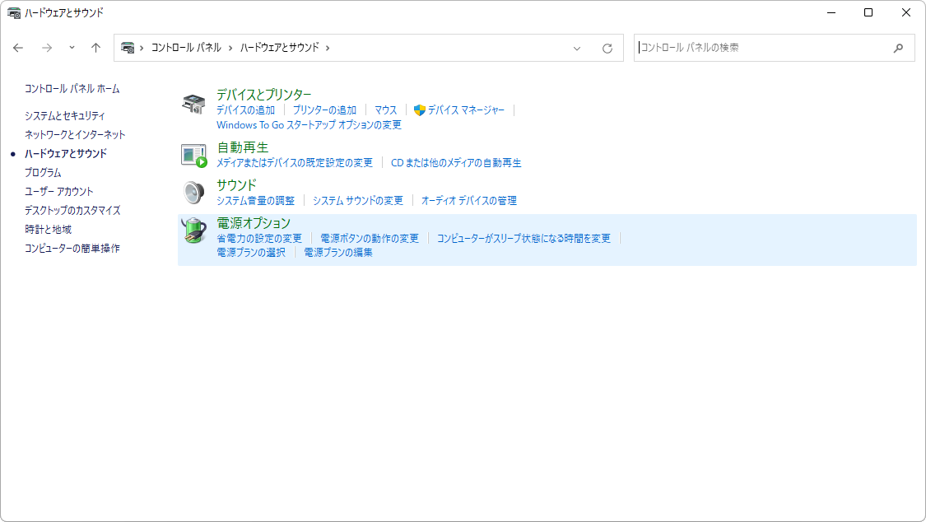Click 電源ボタンの動作の変更 link
The image size is (926, 522).
point(370,238)
